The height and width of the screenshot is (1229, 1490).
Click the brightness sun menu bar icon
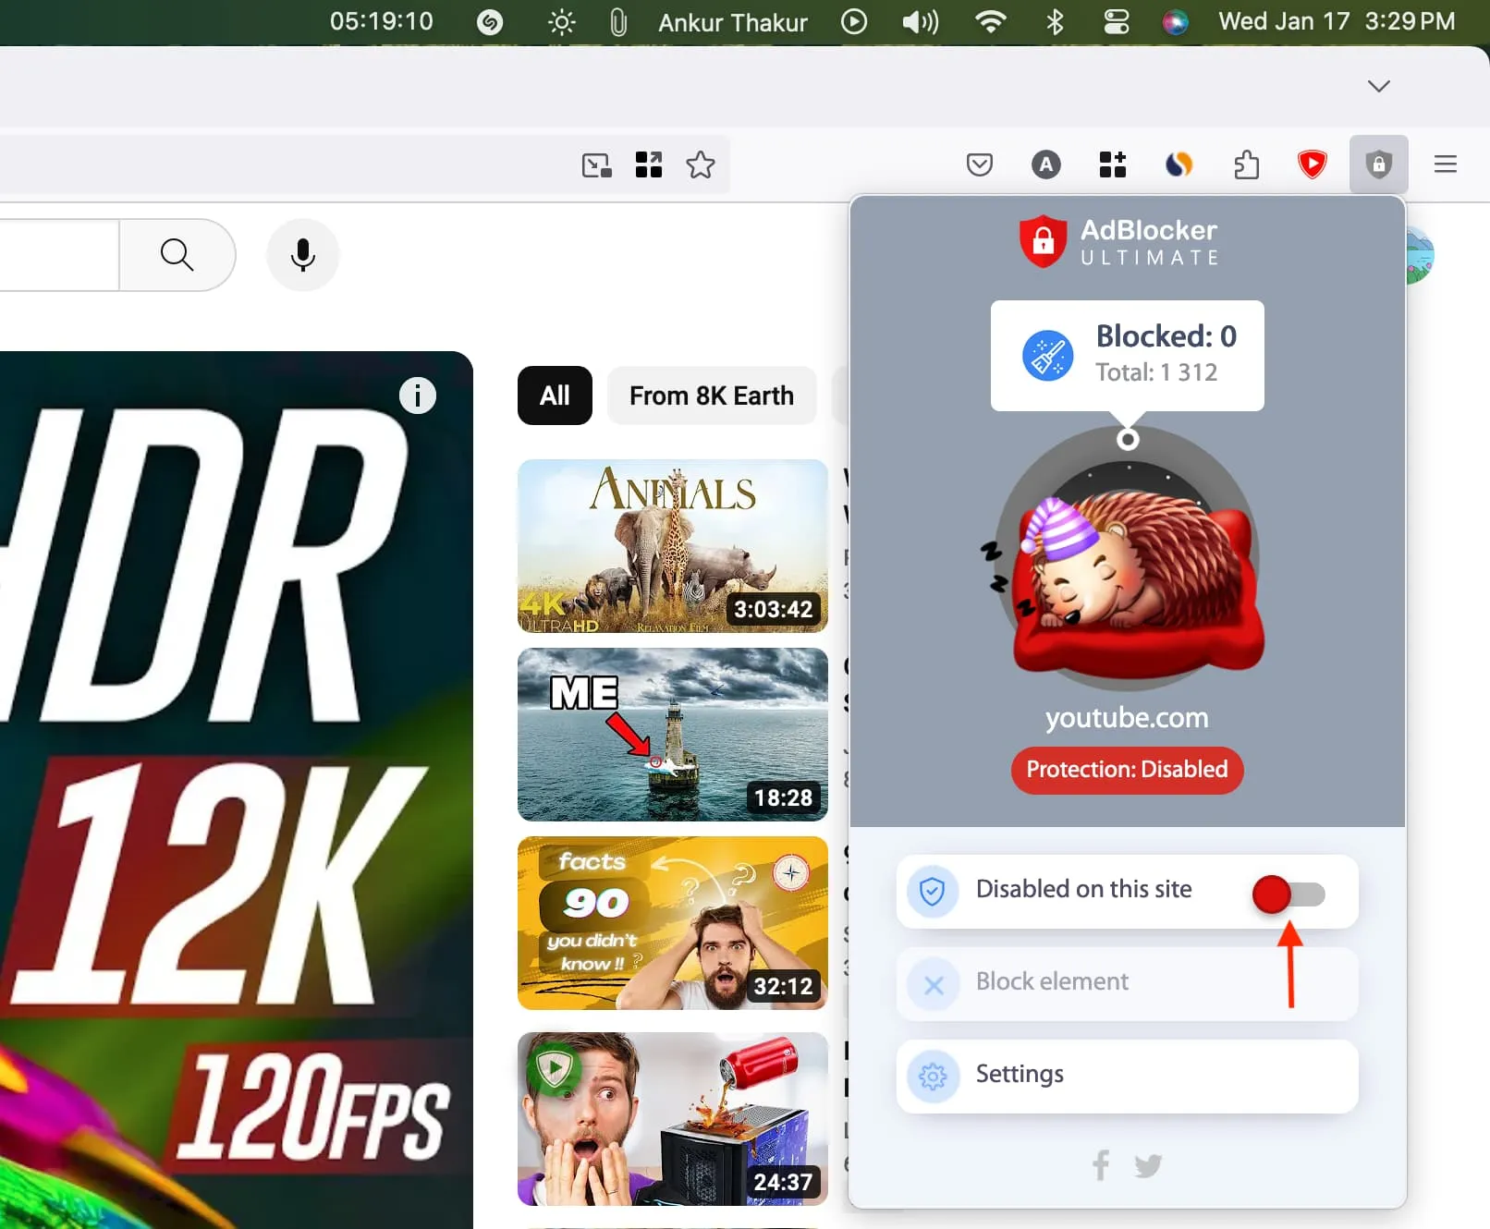[x=561, y=22]
